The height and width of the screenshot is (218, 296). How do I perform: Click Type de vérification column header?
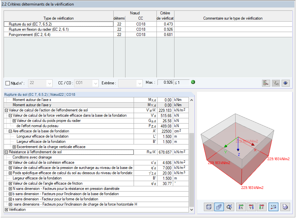(x=58, y=18)
